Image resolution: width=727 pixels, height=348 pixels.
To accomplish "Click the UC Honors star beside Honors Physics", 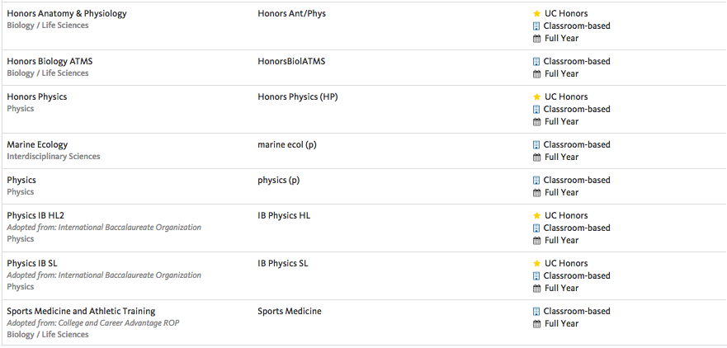I will pos(537,97).
